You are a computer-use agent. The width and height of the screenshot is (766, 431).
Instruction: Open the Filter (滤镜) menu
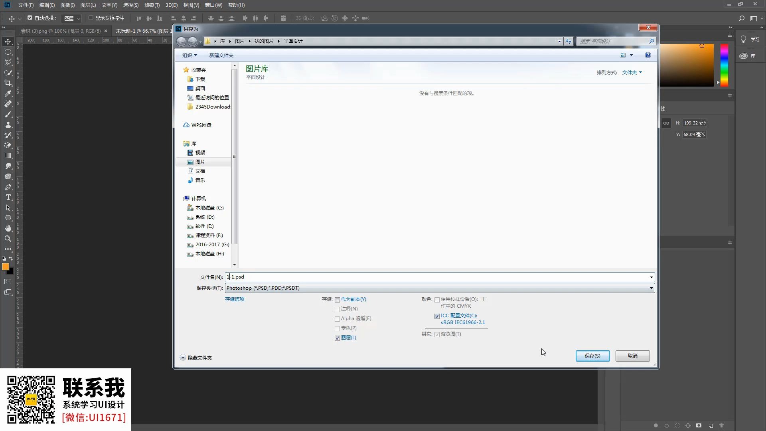click(152, 5)
